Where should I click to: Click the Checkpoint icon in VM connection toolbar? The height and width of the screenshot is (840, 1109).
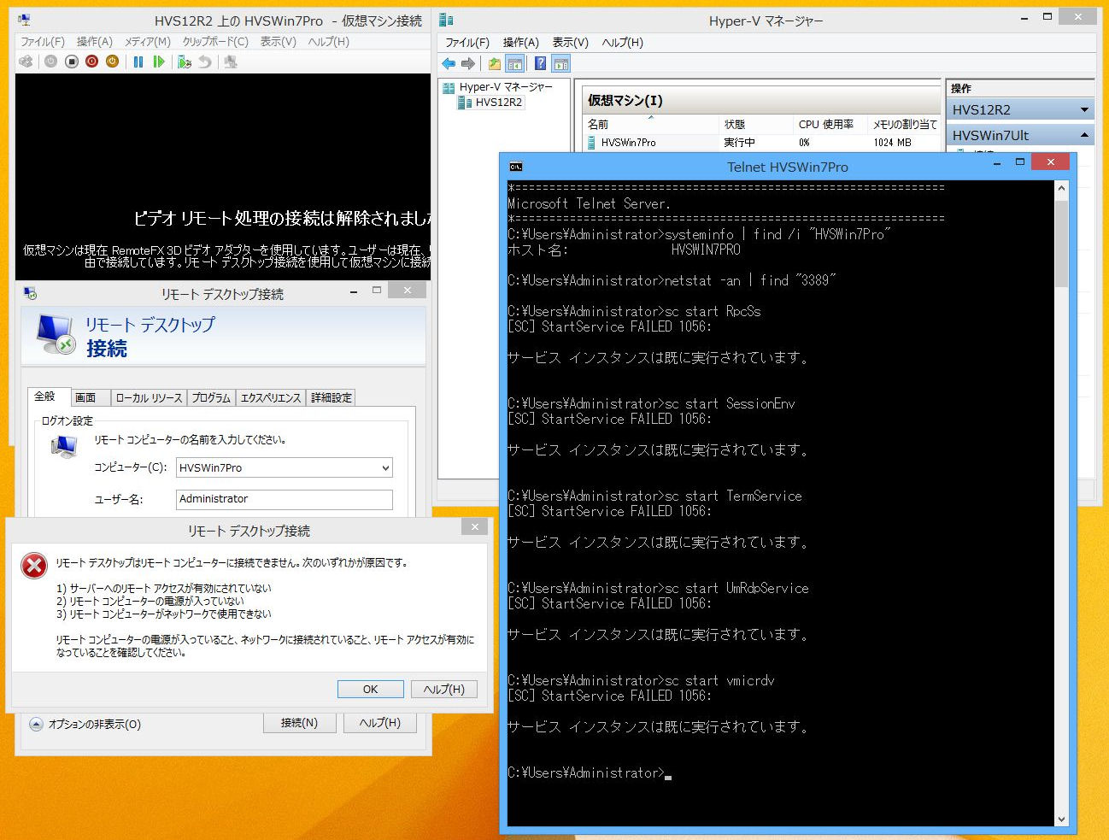click(184, 62)
